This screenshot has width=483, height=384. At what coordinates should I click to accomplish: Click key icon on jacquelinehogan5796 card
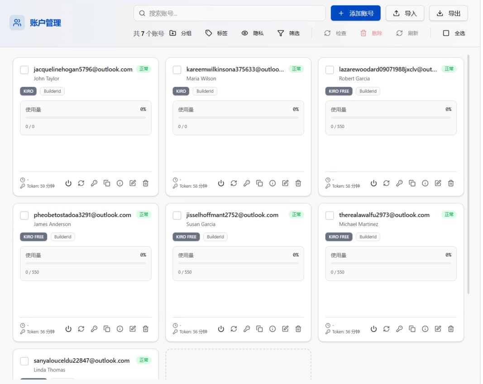tap(94, 183)
